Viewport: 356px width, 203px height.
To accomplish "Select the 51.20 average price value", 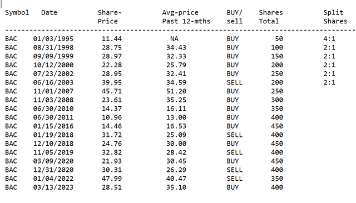I will point(176,91).
